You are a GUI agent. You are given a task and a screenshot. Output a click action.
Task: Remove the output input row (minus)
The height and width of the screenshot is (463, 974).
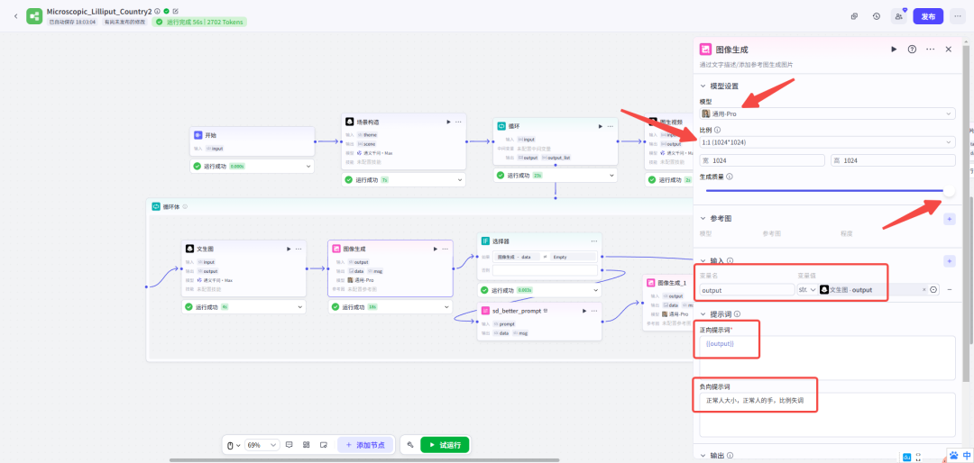(950, 290)
